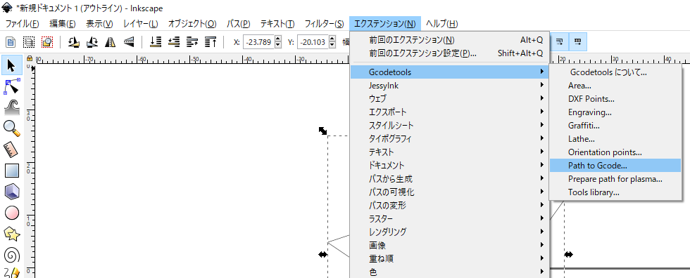Click the Y position input field

[x=313, y=42]
